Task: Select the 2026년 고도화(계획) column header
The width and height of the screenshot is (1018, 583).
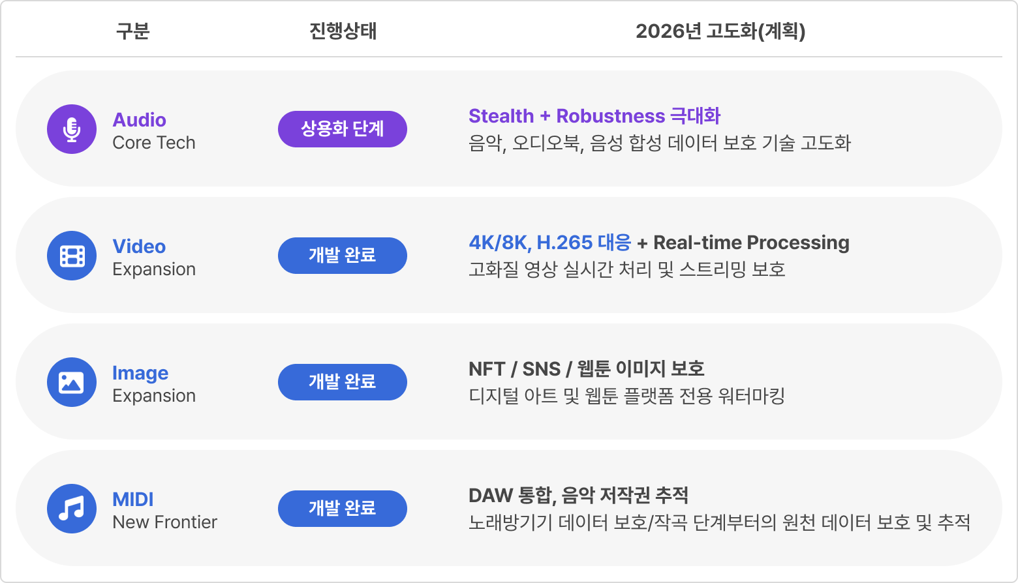Action: tap(720, 31)
